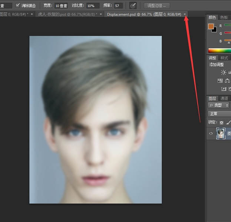Toggle the tablet pen pressure icon
This screenshot has width=231, height=222.
click(x=133, y=6)
